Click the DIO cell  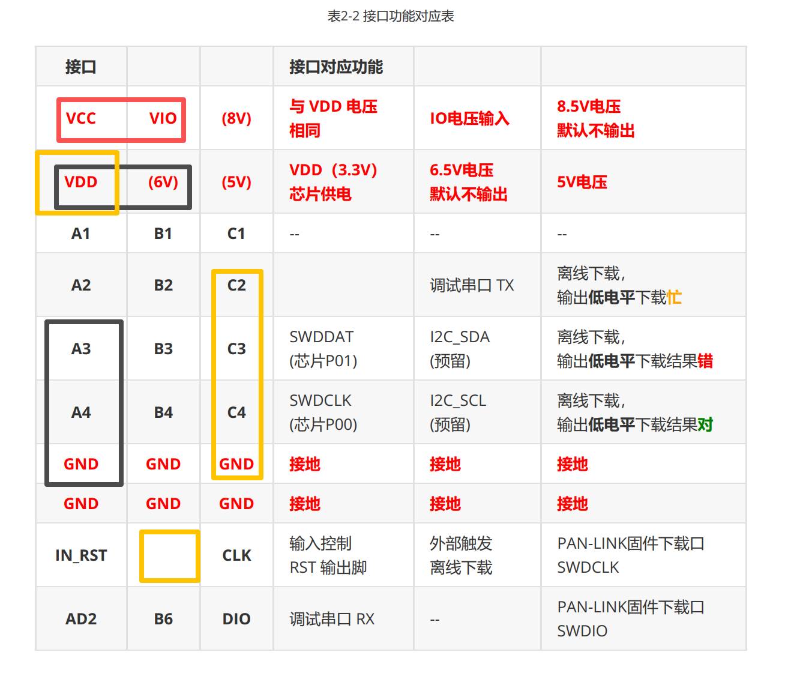[x=236, y=619]
